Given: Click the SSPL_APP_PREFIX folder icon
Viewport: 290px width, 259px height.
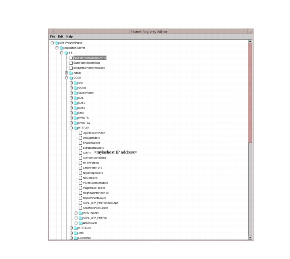Looking at the screenshot, I should tap(81, 218).
